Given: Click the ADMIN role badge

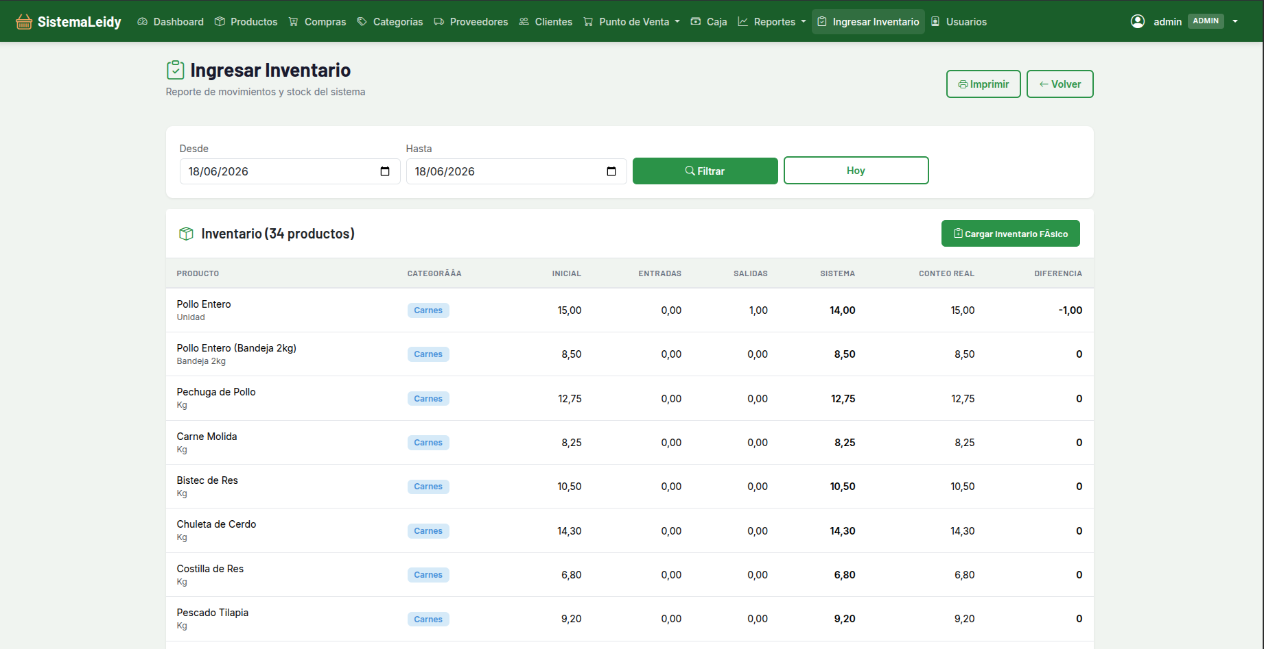Looking at the screenshot, I should point(1206,21).
